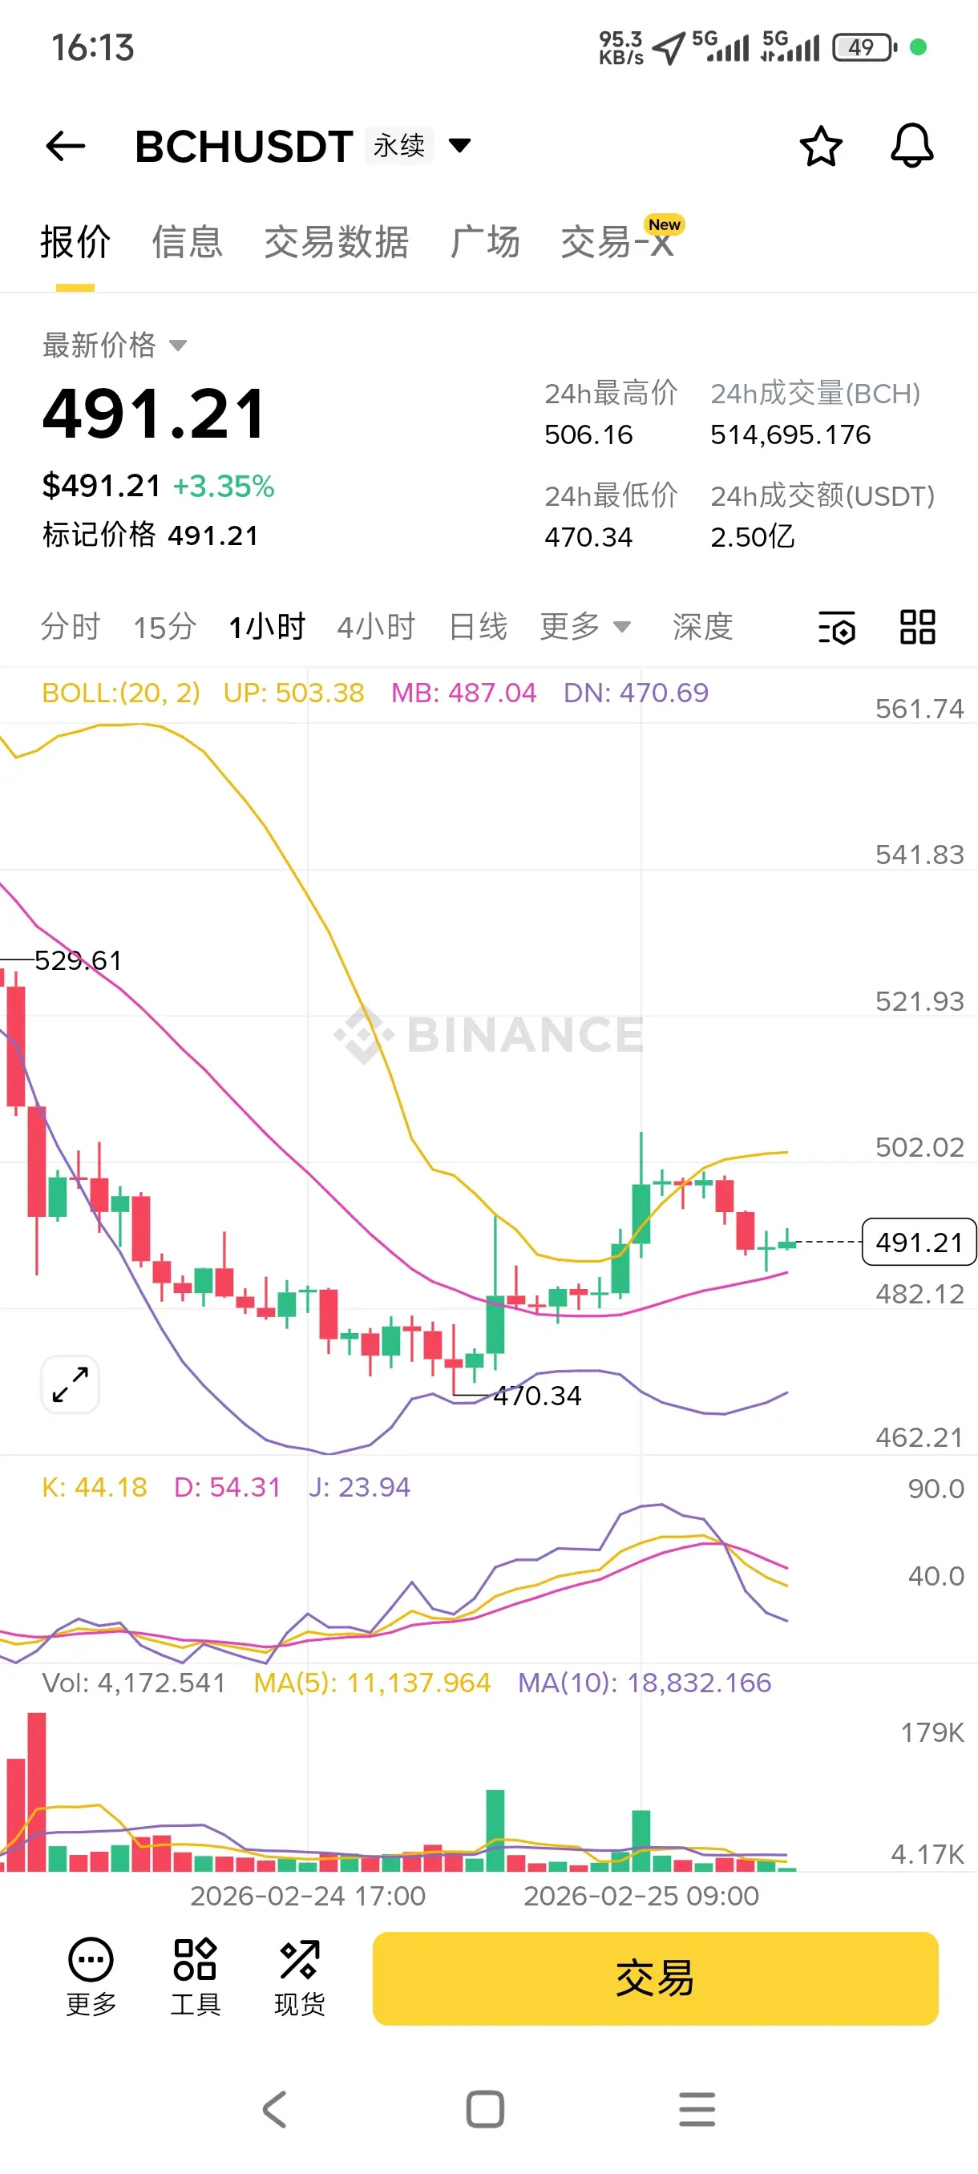This screenshot has width=978, height=2174.
Task: Open 更多 chat bubble icon
Action: point(91,1977)
